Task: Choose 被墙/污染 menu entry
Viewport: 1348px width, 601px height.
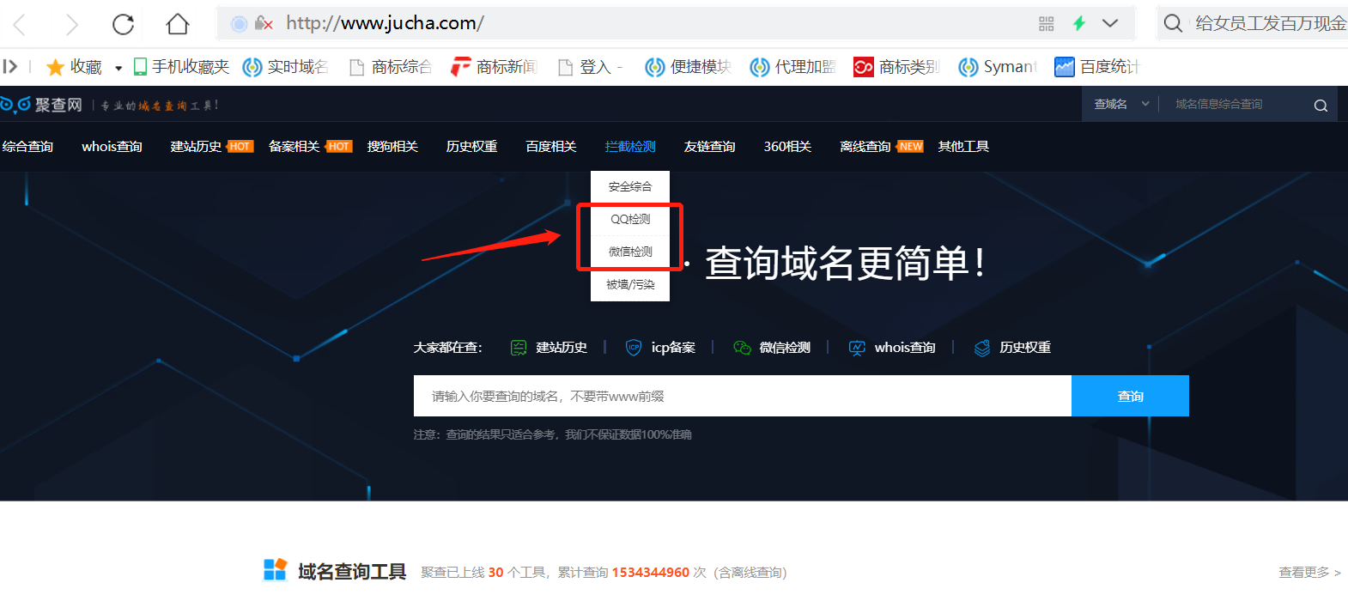Action: click(x=630, y=284)
